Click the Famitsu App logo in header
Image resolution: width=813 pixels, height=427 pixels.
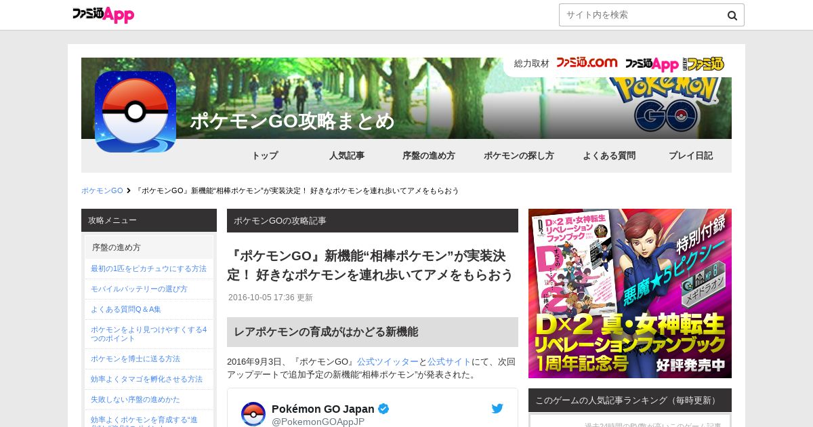pyautogui.click(x=103, y=14)
